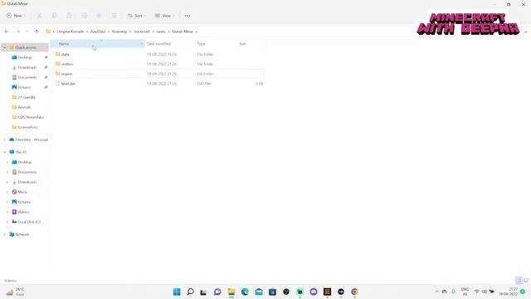
Task: Click the Delete trash icon
Action: click(x=114, y=16)
